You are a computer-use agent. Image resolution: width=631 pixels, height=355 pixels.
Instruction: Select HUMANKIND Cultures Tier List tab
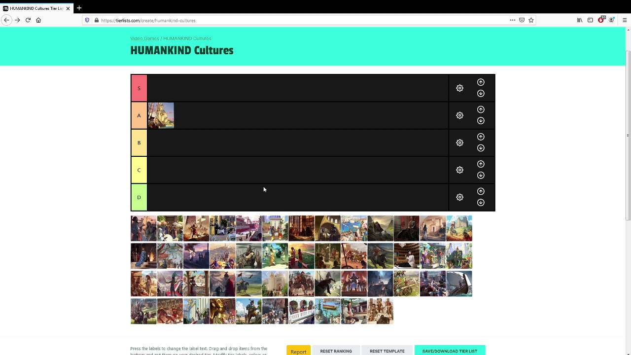coord(36,8)
